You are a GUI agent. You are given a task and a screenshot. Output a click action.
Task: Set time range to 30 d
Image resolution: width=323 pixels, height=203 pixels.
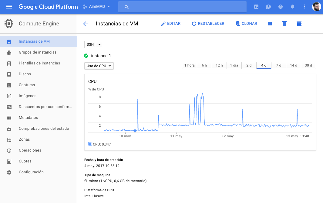(308, 65)
